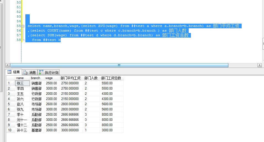Viewport: 264px width, 142px height.
Task: Switch to the 结果 results tab
Action: pyautogui.click(x=14, y=72)
